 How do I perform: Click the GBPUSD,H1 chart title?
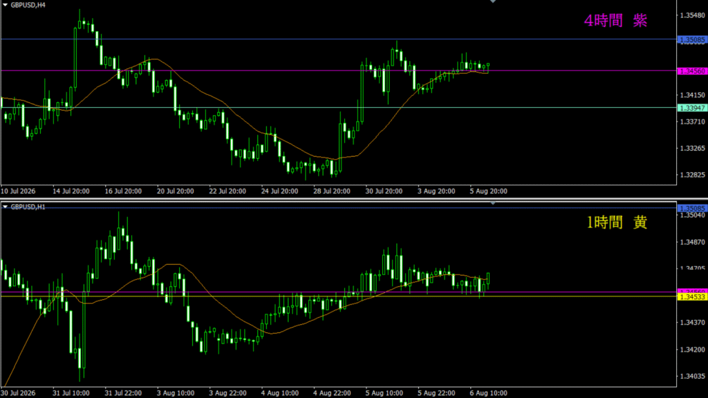click(28, 207)
